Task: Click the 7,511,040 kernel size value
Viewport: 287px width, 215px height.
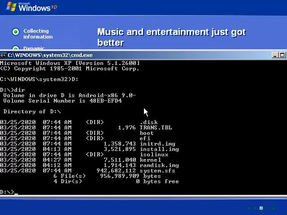Action: pos(120,160)
